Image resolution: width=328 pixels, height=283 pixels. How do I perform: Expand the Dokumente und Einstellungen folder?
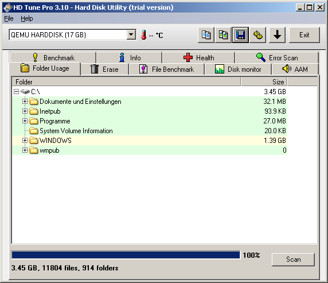pos(25,102)
